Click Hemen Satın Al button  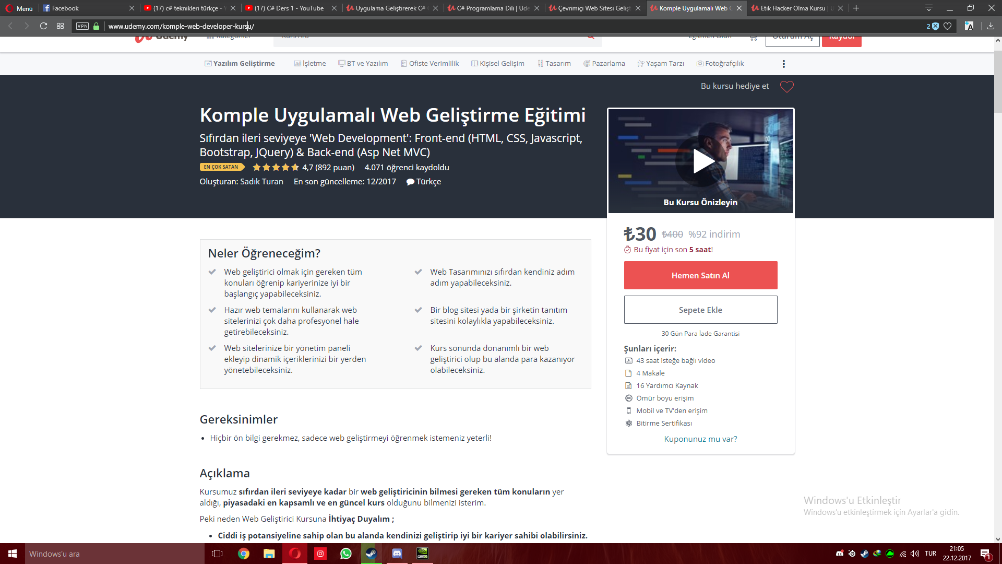pyautogui.click(x=700, y=275)
